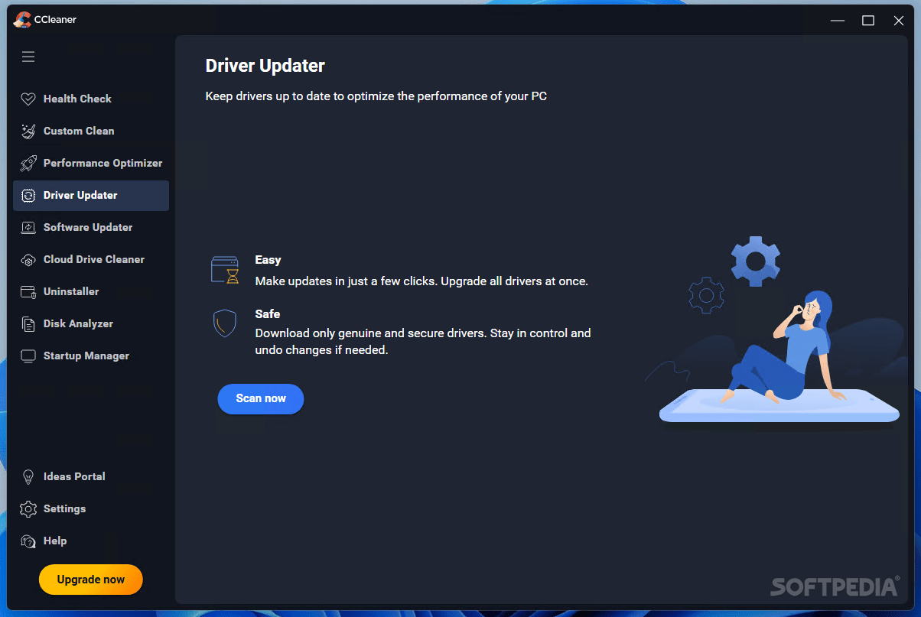
Task: Click the Safe shield icon
Action: point(225,323)
